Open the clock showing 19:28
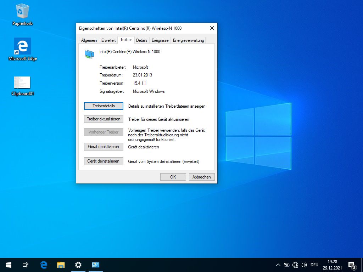The height and width of the screenshot is (272, 363). pyautogui.click(x=332, y=265)
